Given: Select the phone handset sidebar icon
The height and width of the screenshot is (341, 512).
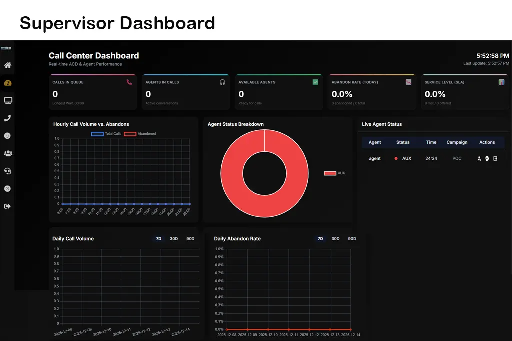Looking at the screenshot, I should pyautogui.click(x=8, y=118).
